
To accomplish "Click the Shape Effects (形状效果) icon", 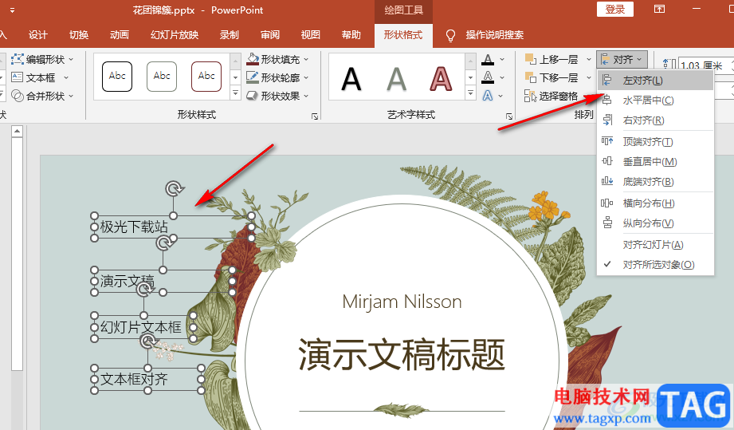I will [x=253, y=96].
